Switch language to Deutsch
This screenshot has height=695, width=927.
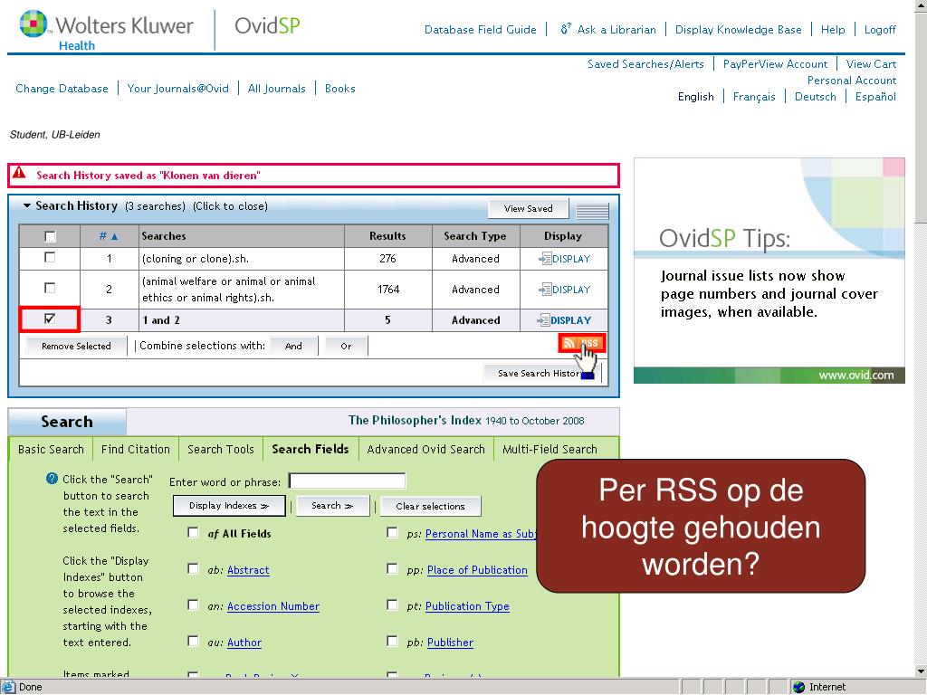[x=816, y=97]
